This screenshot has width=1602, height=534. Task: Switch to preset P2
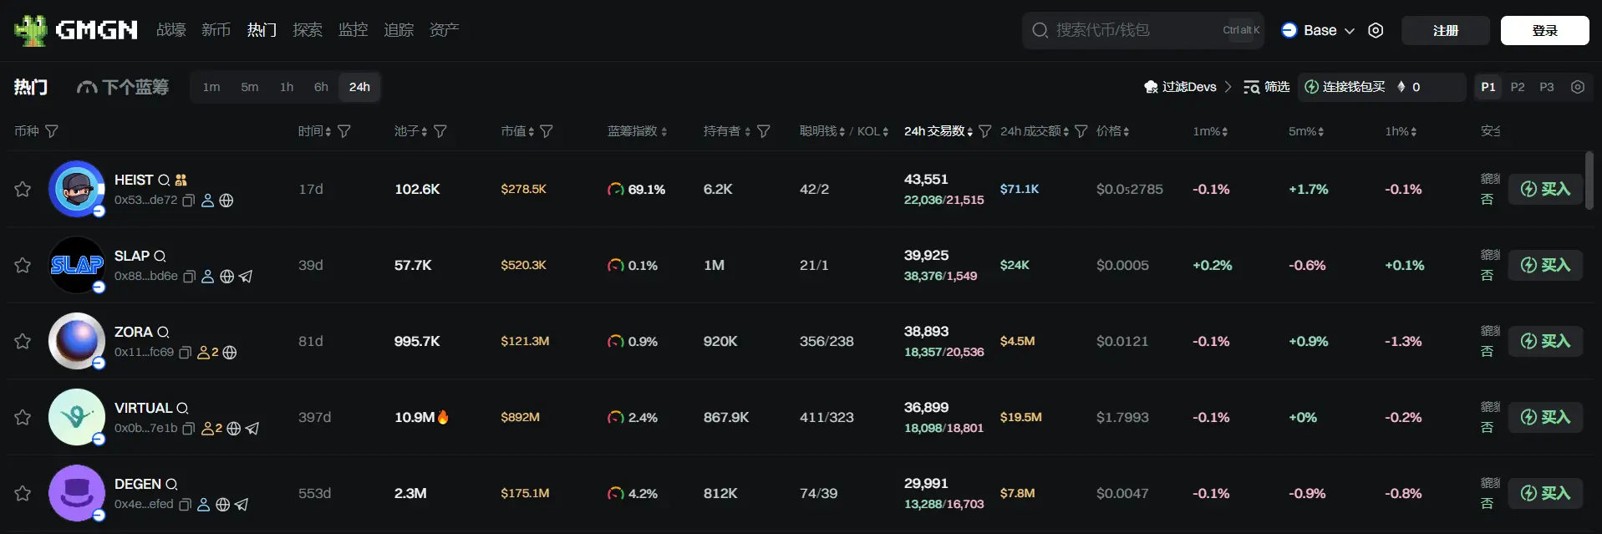pos(1518,87)
